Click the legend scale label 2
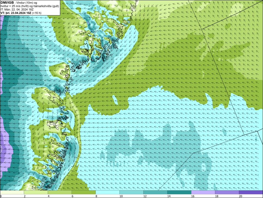 pos(25,196)
